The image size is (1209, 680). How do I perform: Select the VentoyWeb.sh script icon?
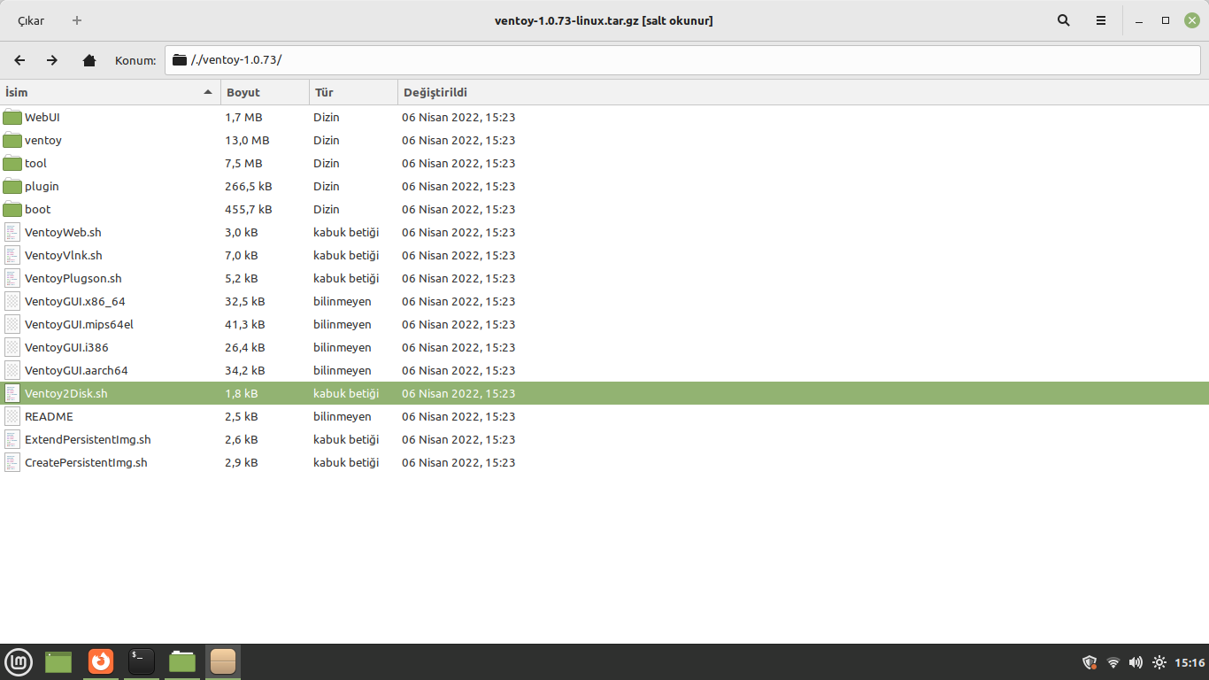coord(12,232)
